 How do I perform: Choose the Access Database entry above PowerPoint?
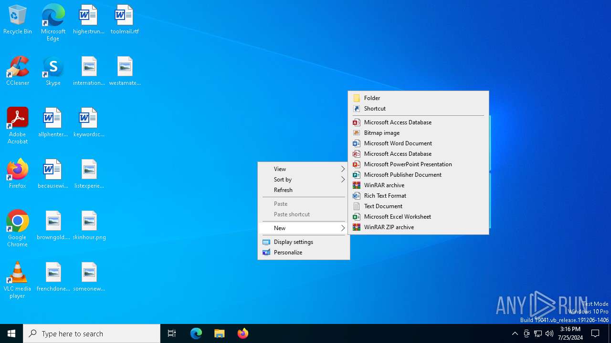(418, 154)
